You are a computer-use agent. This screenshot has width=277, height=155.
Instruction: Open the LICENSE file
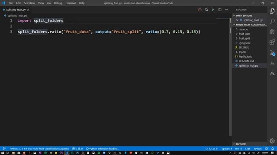coord(250,47)
